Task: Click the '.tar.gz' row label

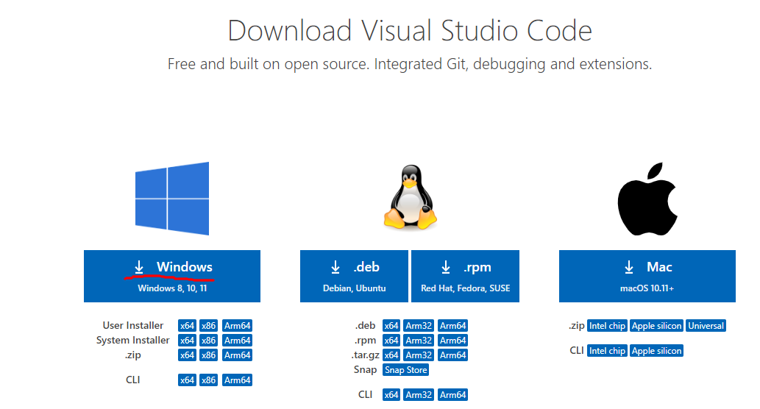Action: coord(365,355)
